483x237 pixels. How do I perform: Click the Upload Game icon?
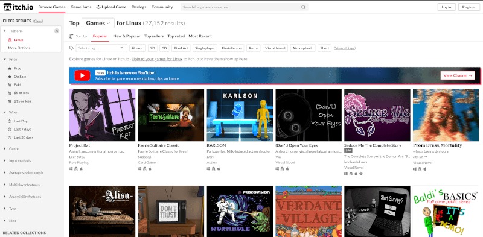[98, 7]
